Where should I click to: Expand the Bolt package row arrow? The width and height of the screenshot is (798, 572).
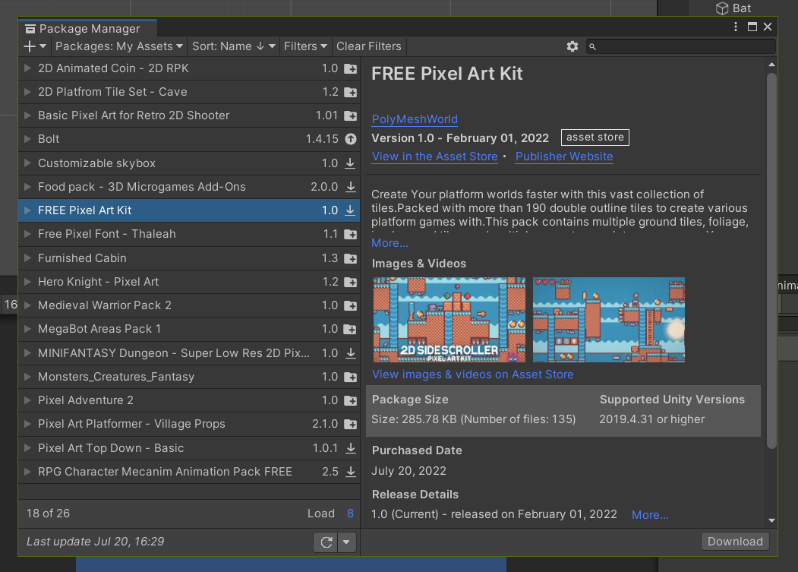tap(27, 138)
